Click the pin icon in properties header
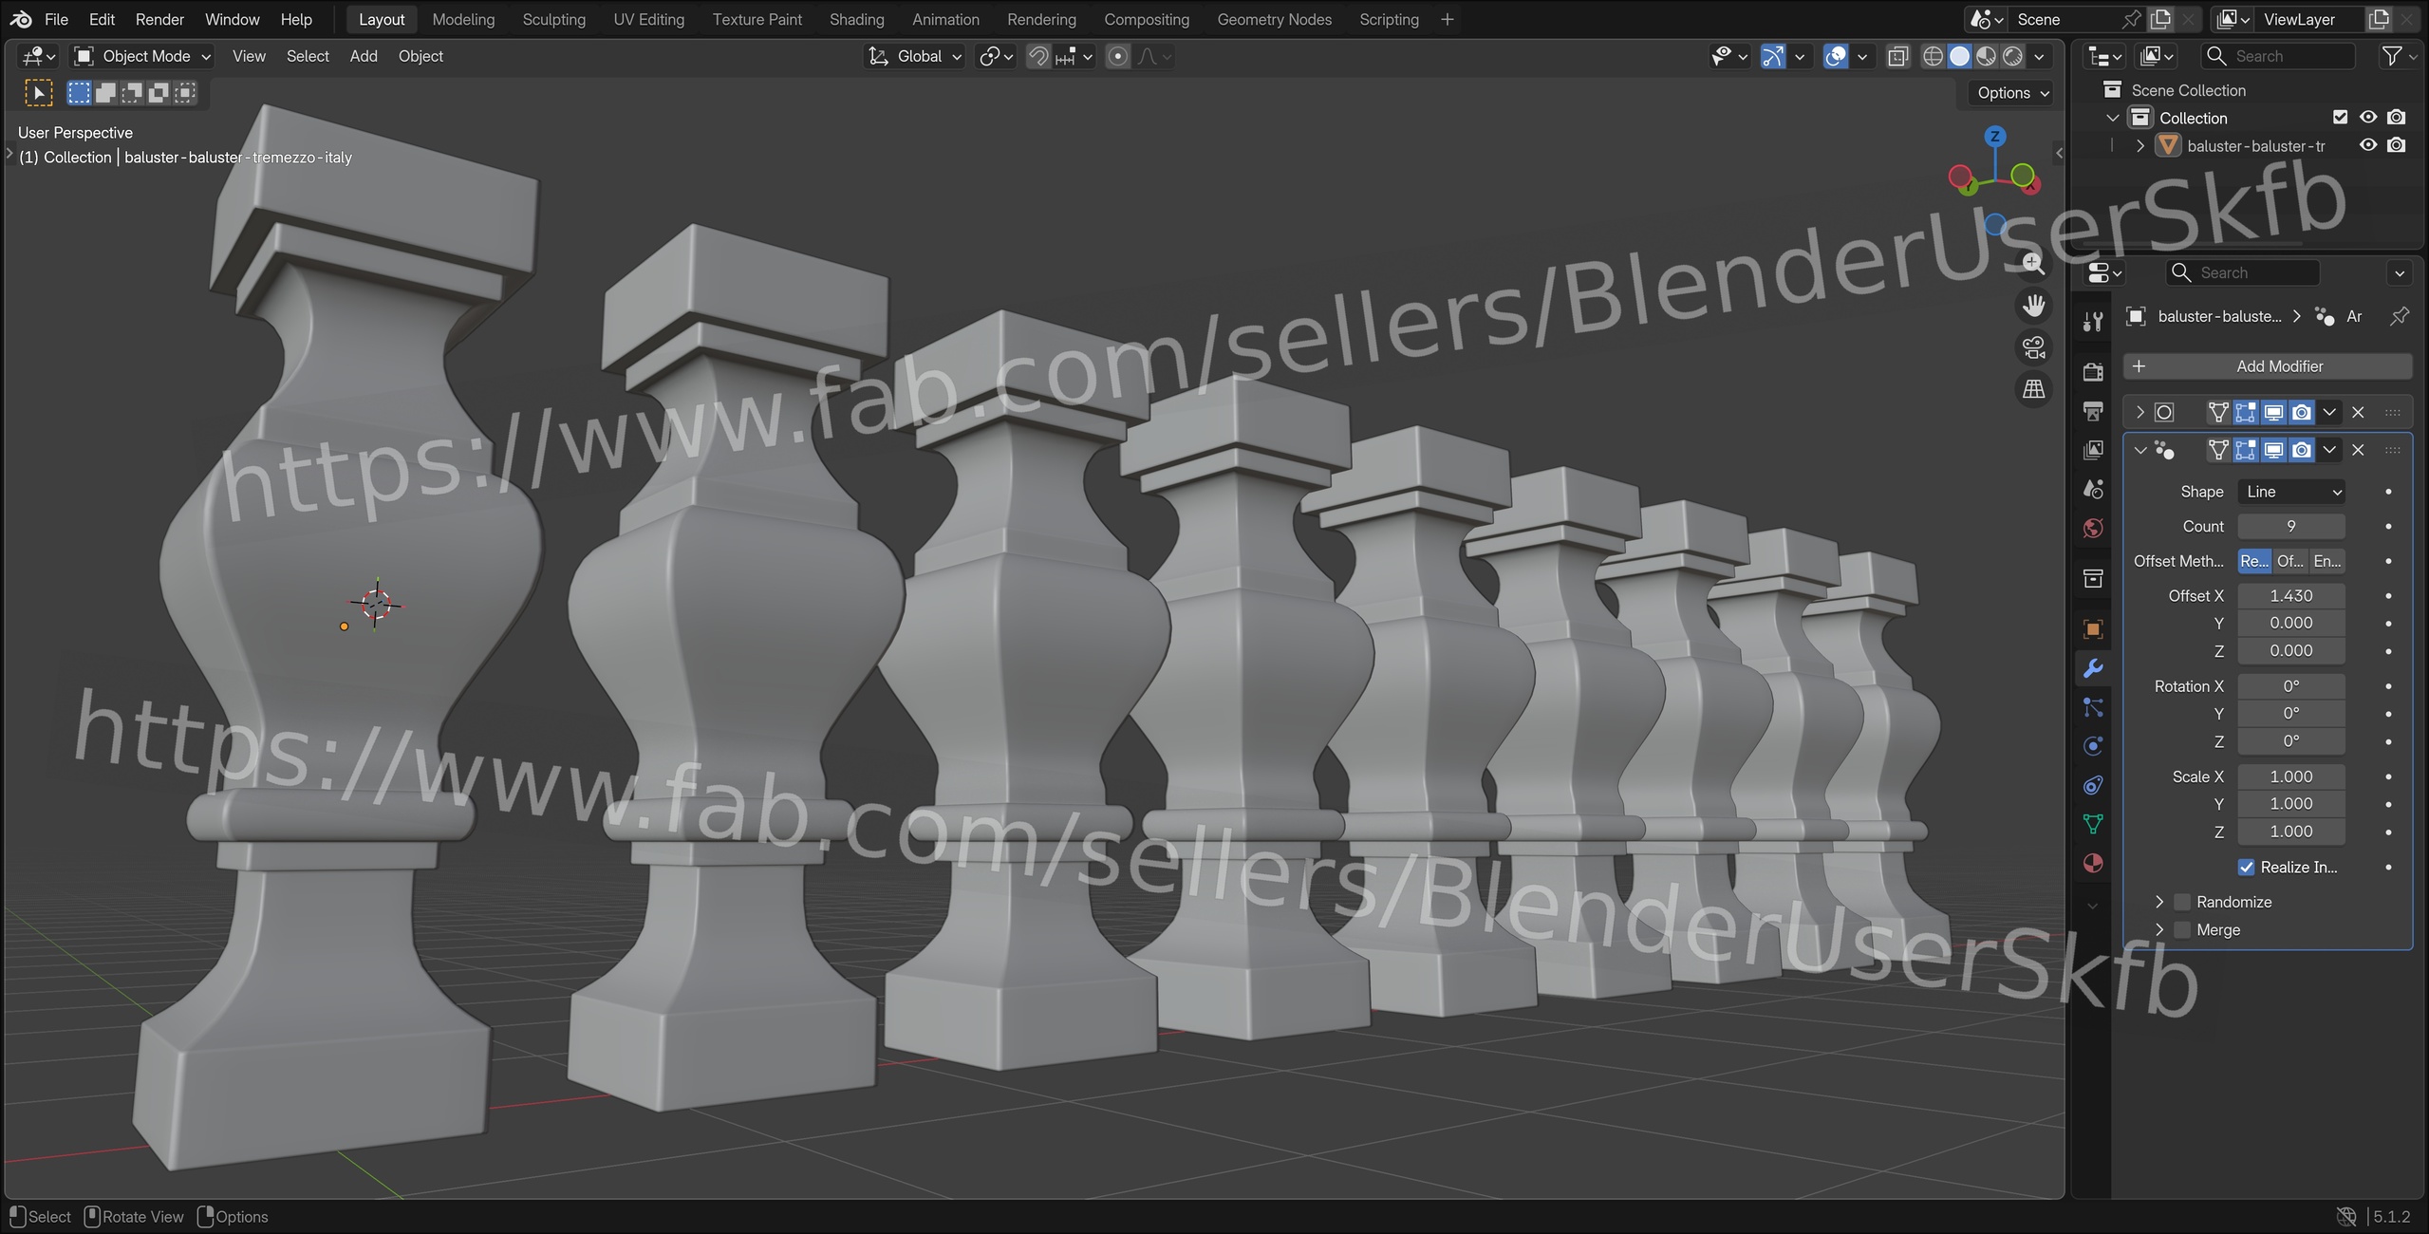This screenshot has width=2429, height=1234. click(2399, 316)
